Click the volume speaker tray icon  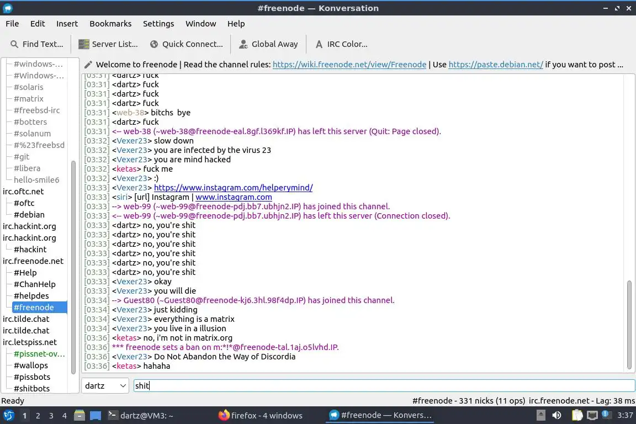(x=556, y=415)
